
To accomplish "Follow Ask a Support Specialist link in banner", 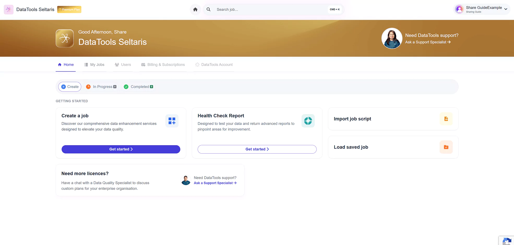I will pos(428,42).
